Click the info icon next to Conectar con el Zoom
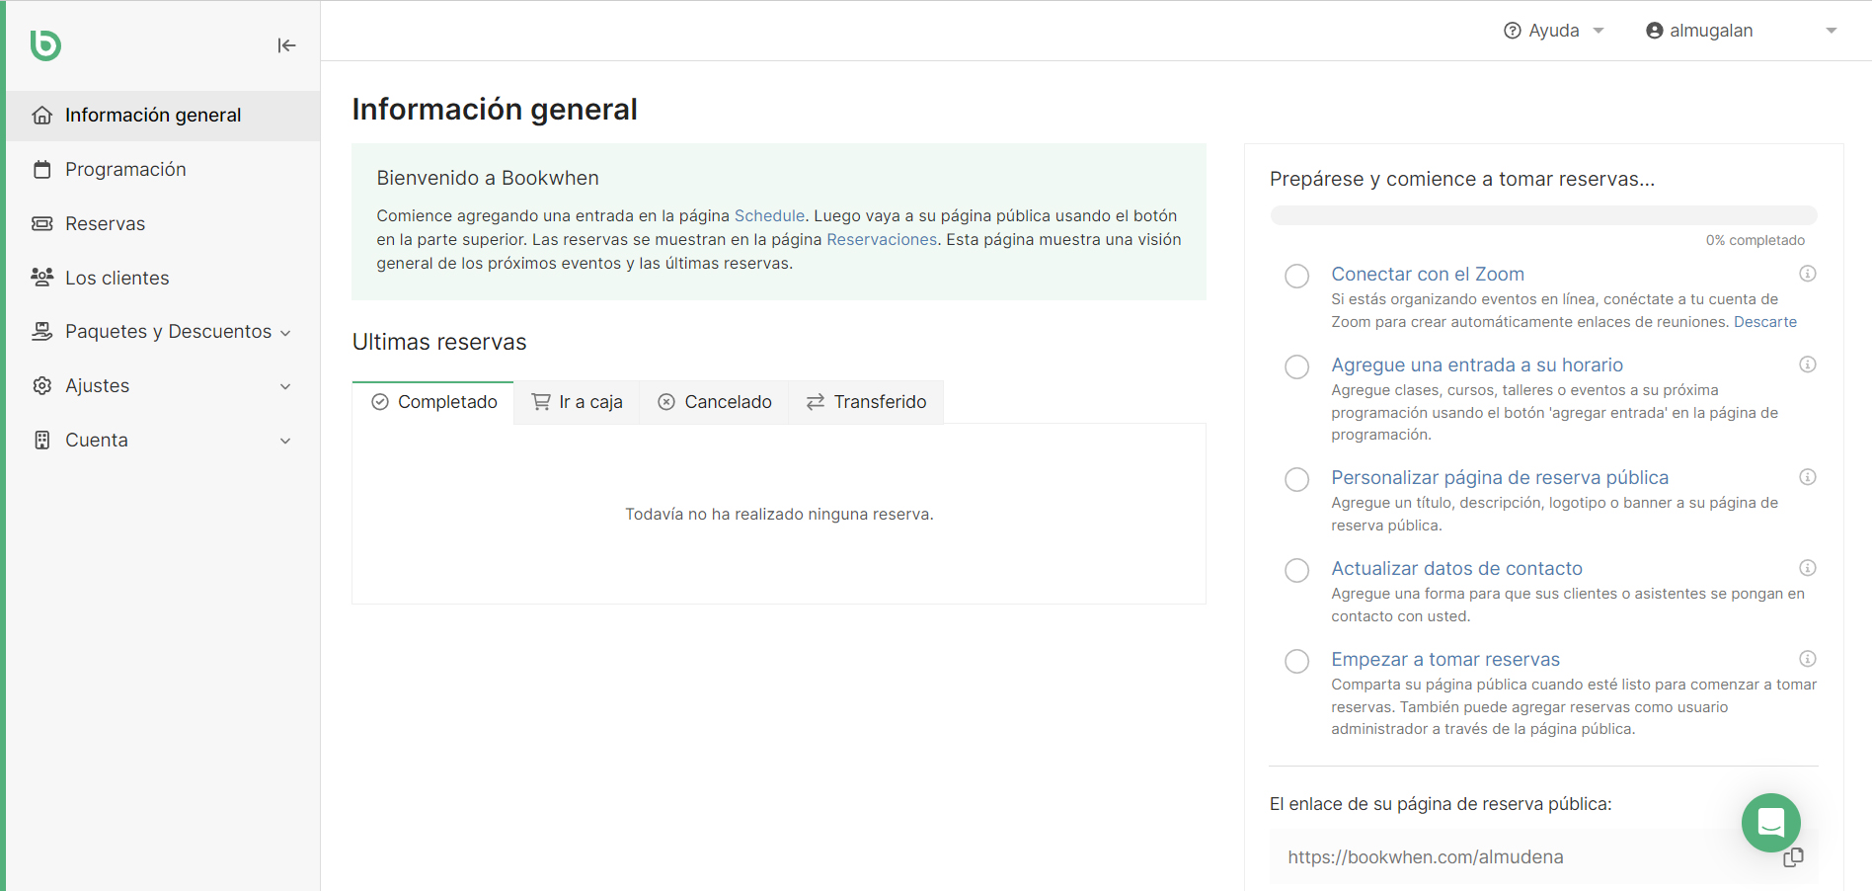 coord(1808,274)
